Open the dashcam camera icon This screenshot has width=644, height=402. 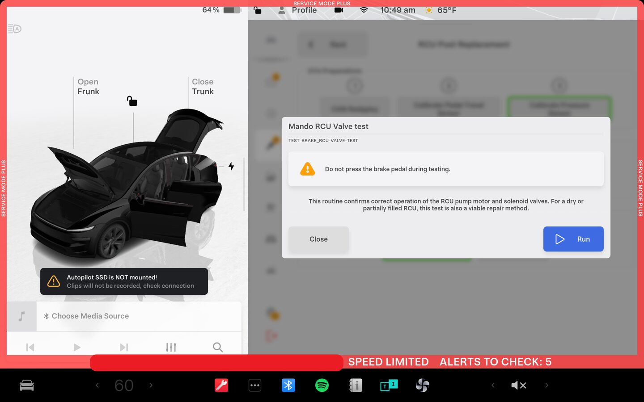[339, 10]
